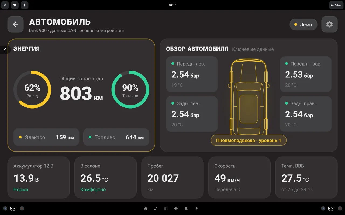345x215 pixels.
Task: Open notifications bell icon
Action: pos(186,209)
